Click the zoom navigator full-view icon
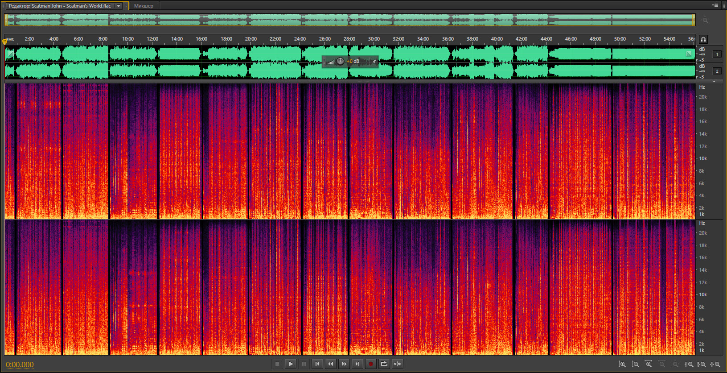The image size is (727, 373). [x=705, y=20]
